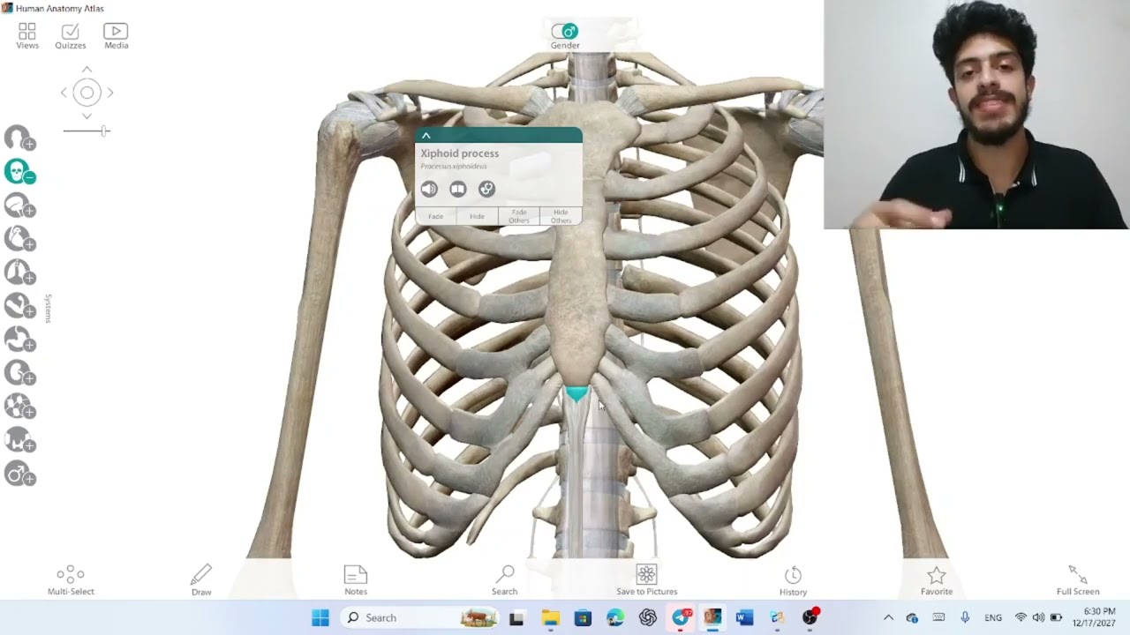Open the ChatGPT app from the taskbar
The width and height of the screenshot is (1130, 635).
coord(648,618)
